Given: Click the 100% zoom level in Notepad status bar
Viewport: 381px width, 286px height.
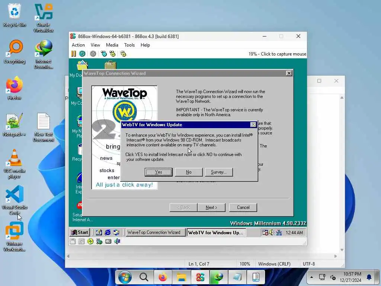Looking at the screenshot, I should (245, 264).
